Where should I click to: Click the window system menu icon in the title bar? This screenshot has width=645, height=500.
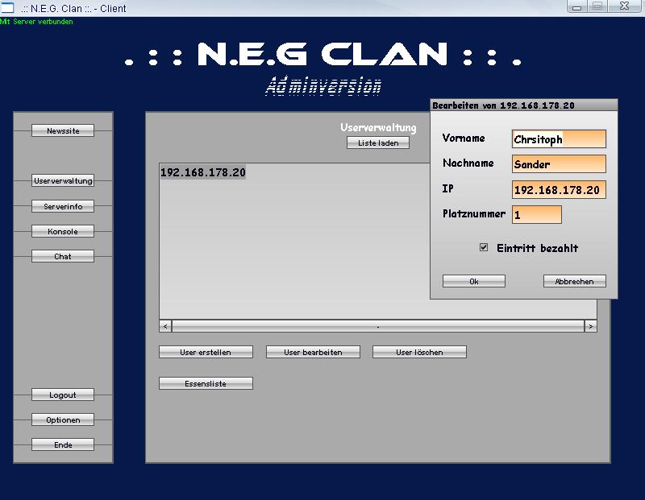[x=7, y=7]
